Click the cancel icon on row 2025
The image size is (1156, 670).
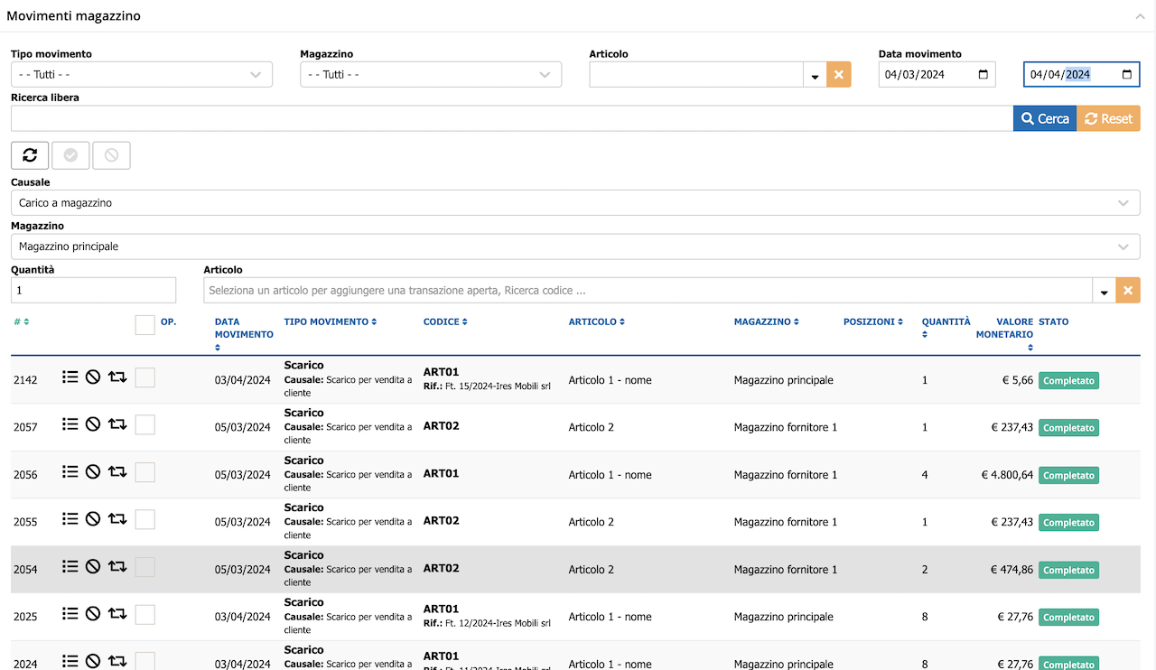pos(93,613)
